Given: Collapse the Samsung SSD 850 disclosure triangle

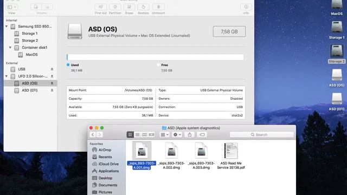Looking at the screenshot, I should [x=7, y=27].
